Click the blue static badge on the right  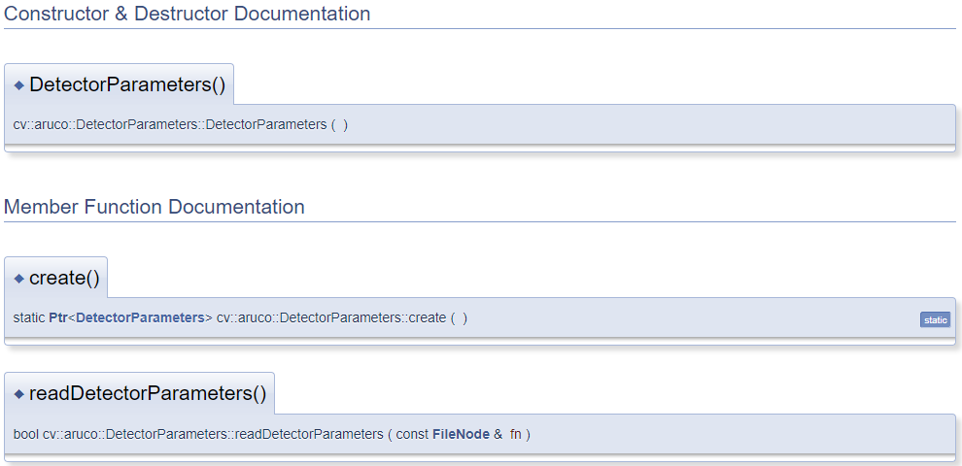935,319
